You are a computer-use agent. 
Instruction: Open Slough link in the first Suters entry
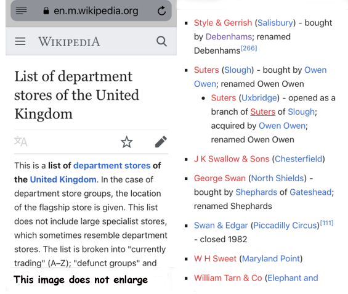click(x=238, y=70)
